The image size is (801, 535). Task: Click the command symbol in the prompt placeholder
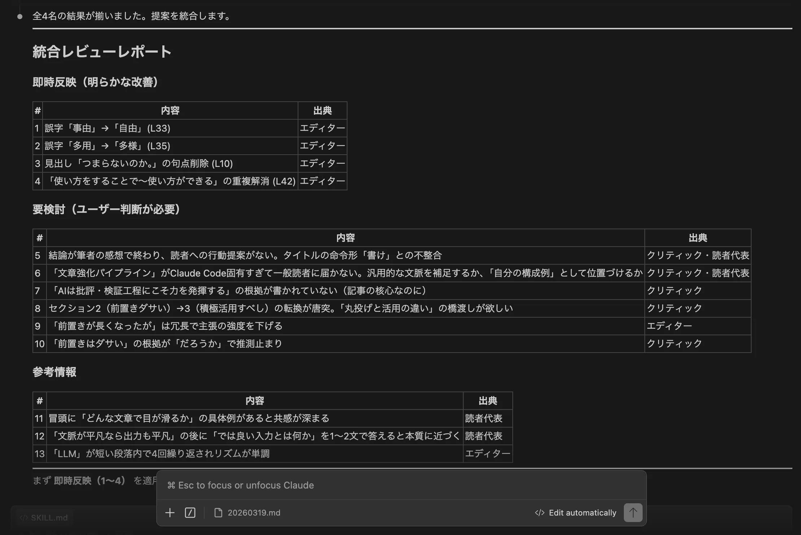click(171, 485)
